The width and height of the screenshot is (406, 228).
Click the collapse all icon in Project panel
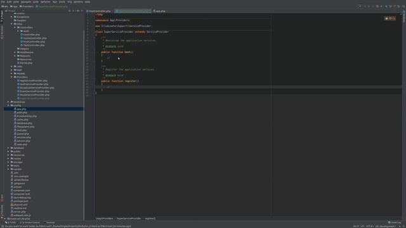point(74,11)
